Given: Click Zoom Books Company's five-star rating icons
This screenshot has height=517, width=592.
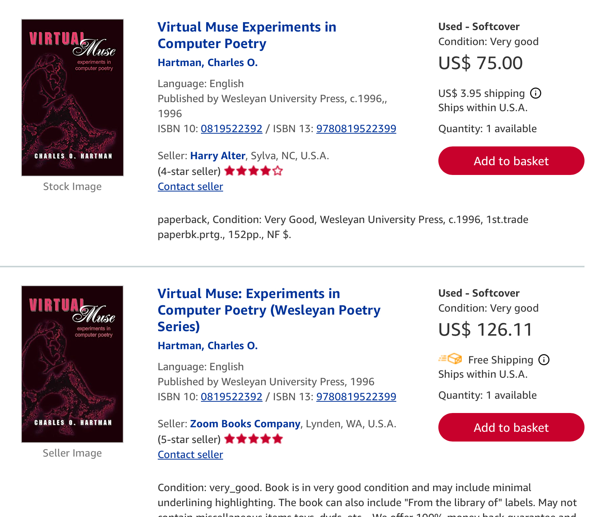Looking at the screenshot, I should [254, 439].
